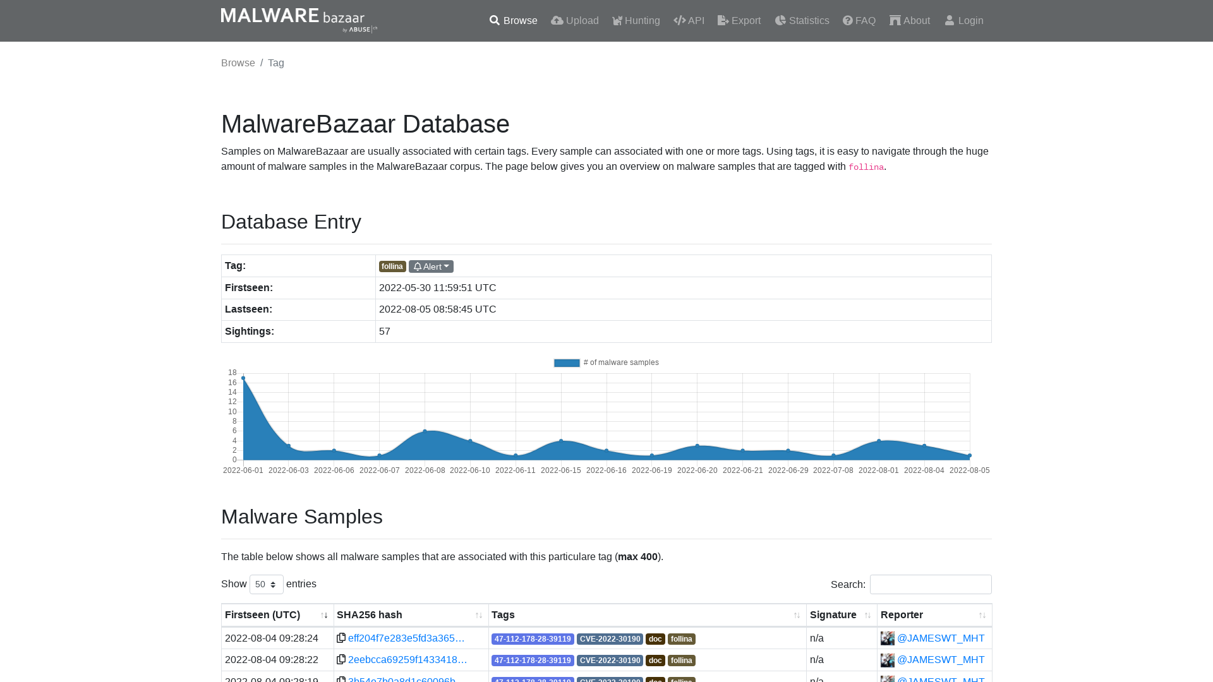Click the Sightings value 57
The image size is (1213, 682).
click(385, 332)
